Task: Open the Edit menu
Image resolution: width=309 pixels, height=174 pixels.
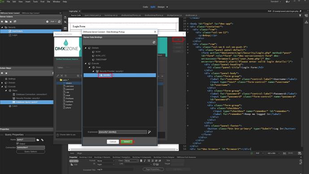Action: click(14, 2)
